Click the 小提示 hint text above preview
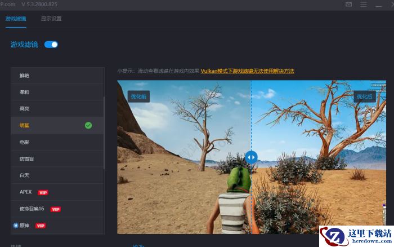 point(158,71)
